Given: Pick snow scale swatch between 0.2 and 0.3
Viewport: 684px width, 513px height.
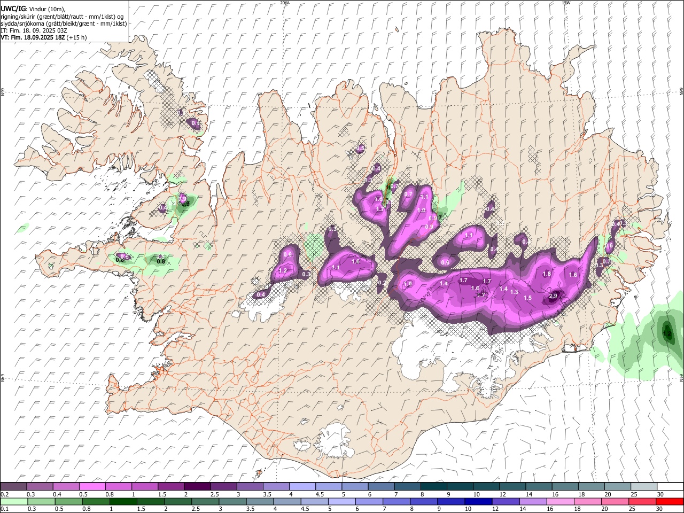Looking at the screenshot, I should coord(13,487).
